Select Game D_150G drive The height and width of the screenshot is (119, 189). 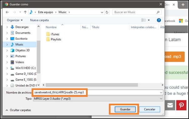[x=26, y=74]
